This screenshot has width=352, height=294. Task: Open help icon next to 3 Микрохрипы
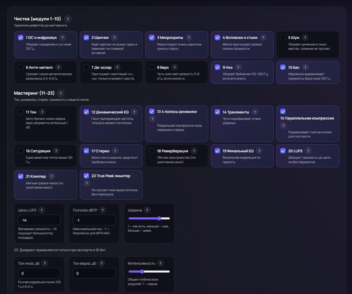point(189,38)
